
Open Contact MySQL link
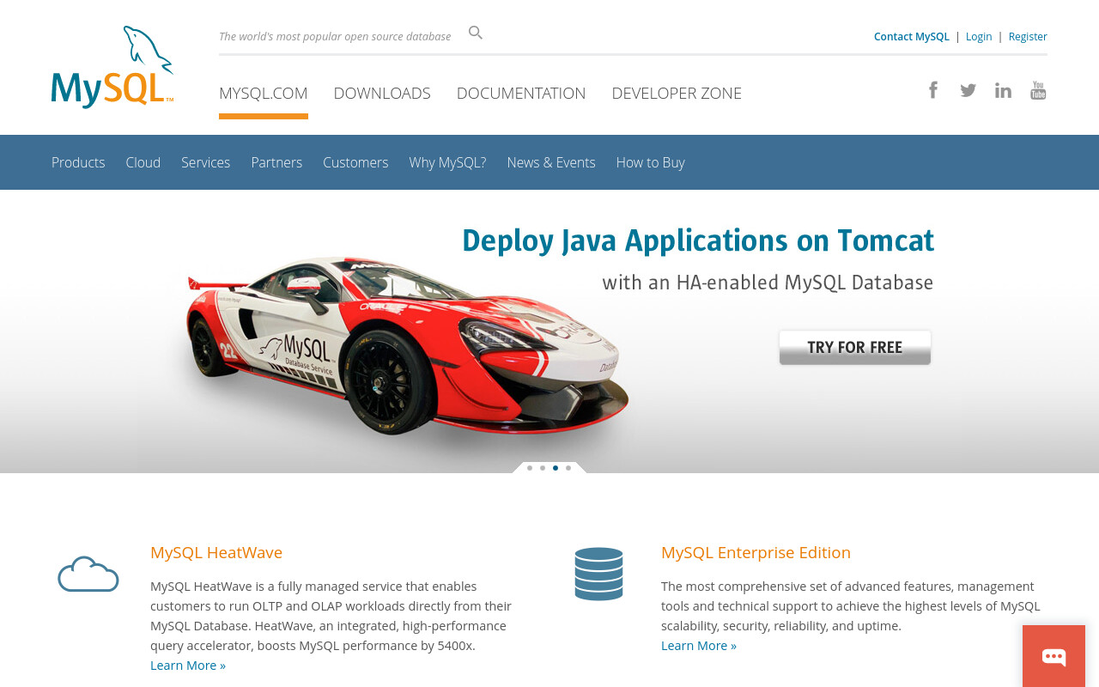912,36
